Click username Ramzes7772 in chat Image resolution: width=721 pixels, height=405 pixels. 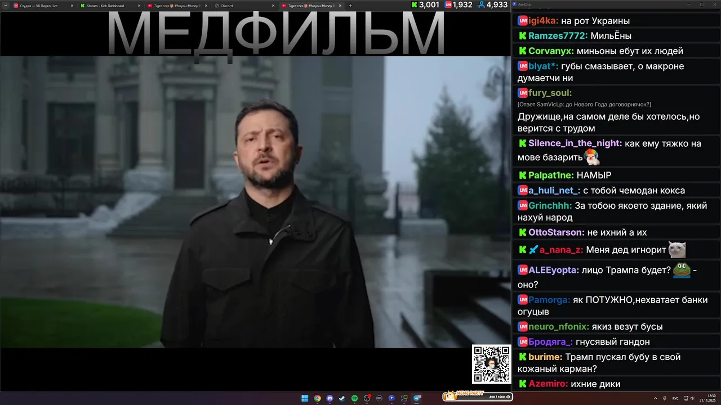(x=558, y=36)
